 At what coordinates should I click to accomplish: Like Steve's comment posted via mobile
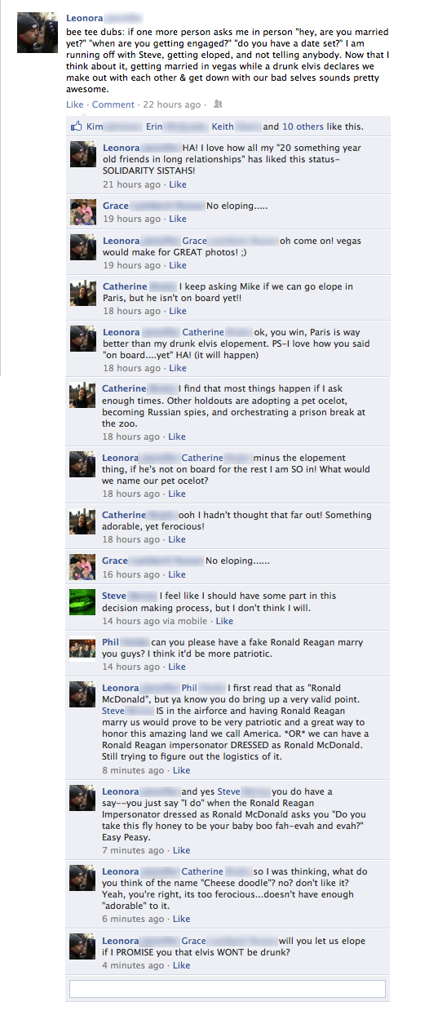pos(223,621)
